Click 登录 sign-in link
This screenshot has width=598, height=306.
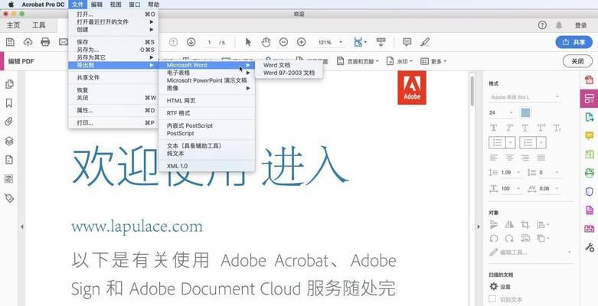tap(581, 25)
